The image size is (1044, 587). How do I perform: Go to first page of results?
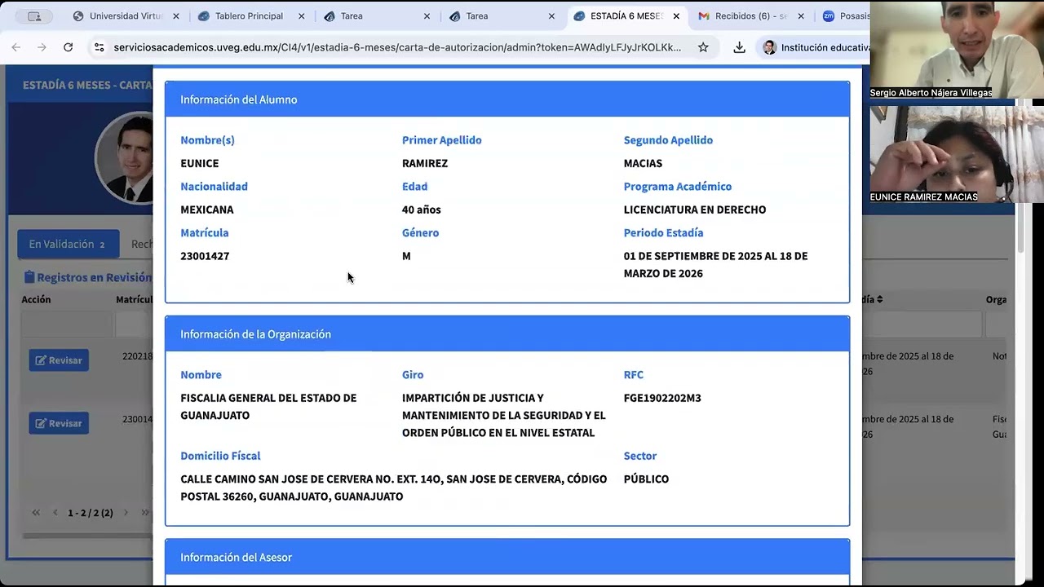tap(36, 513)
